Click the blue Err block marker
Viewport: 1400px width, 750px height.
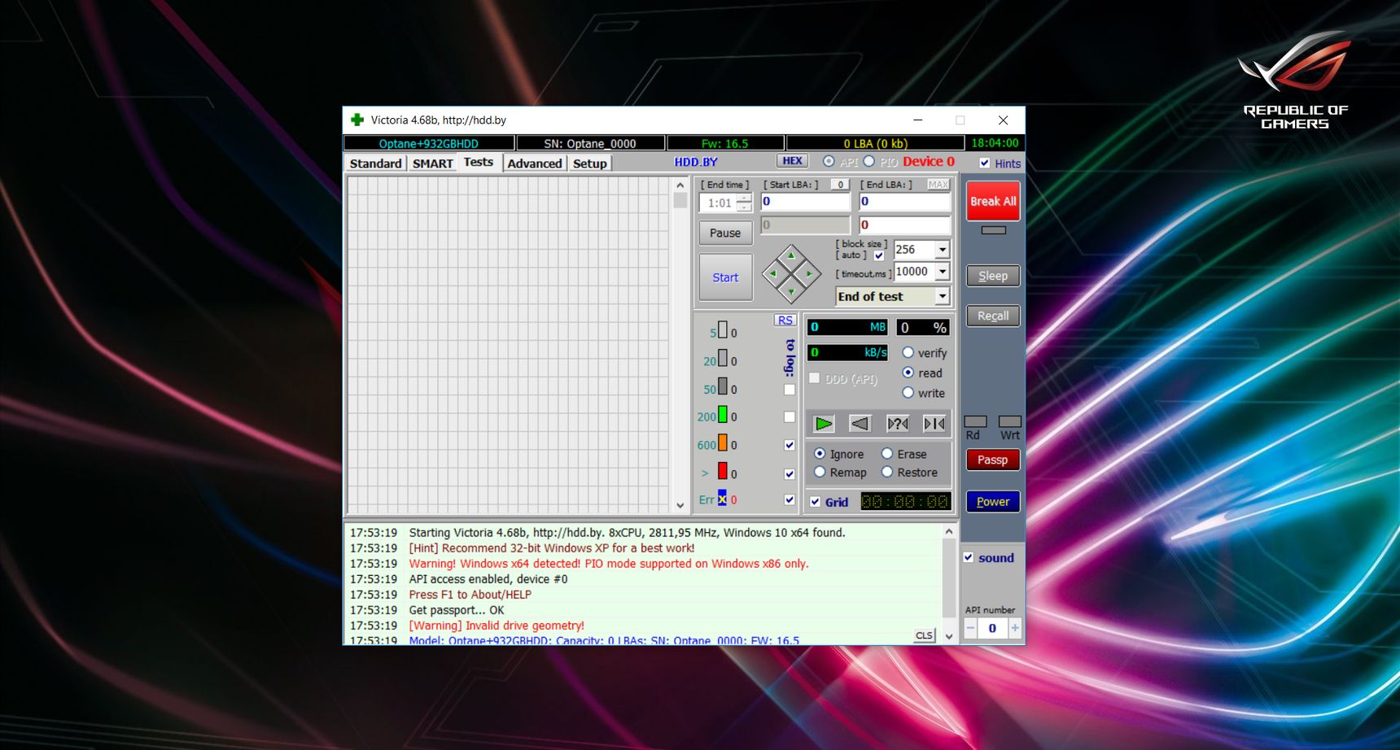(x=722, y=499)
